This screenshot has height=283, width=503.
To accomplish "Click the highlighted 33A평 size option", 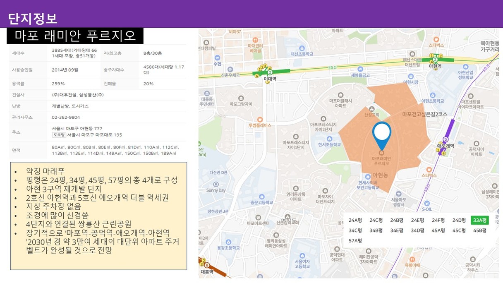I will tap(480, 220).
